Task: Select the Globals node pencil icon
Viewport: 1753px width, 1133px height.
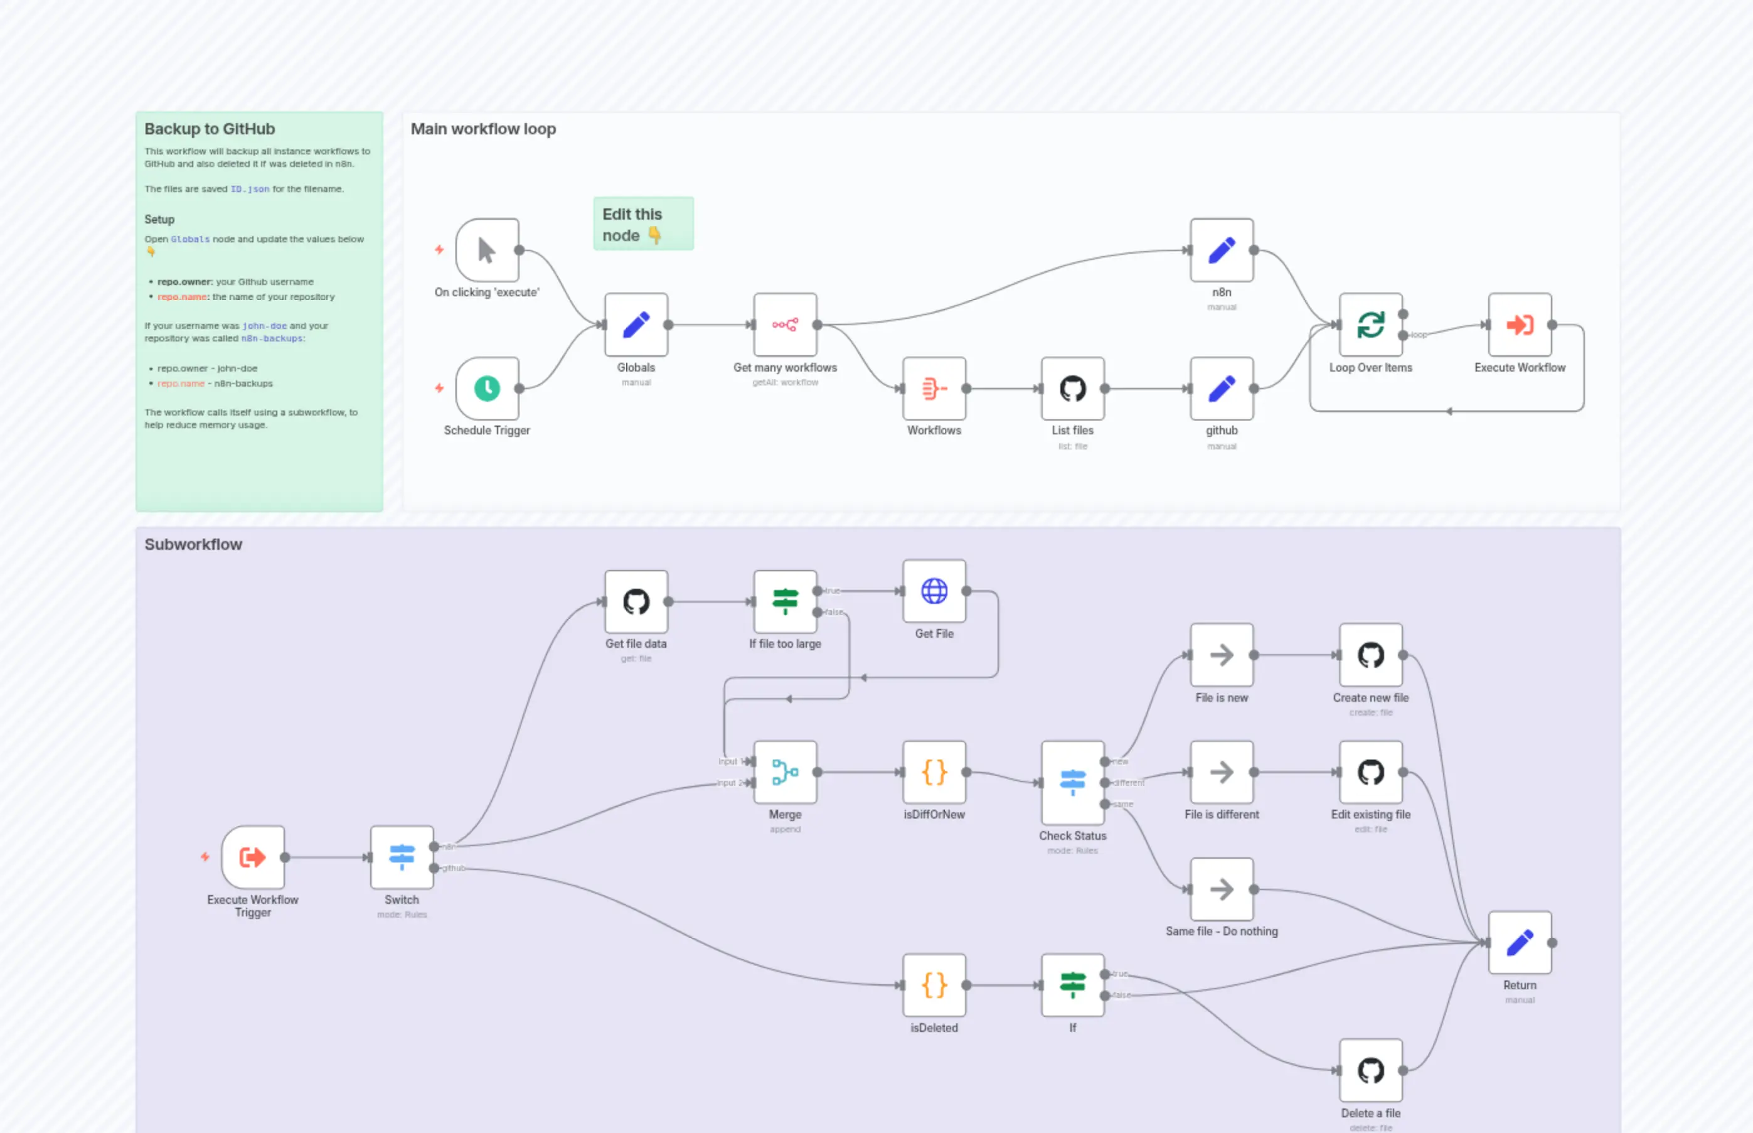Action: click(x=636, y=324)
